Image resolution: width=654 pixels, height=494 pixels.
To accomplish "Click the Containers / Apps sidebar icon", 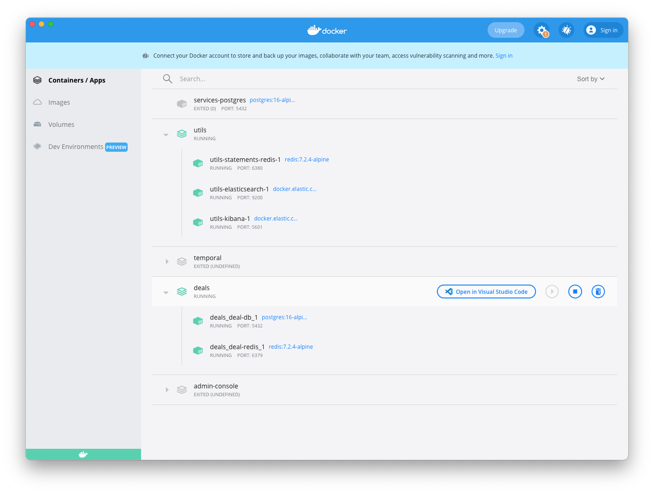I will pos(37,80).
